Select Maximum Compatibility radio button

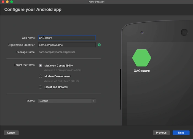click(40, 66)
